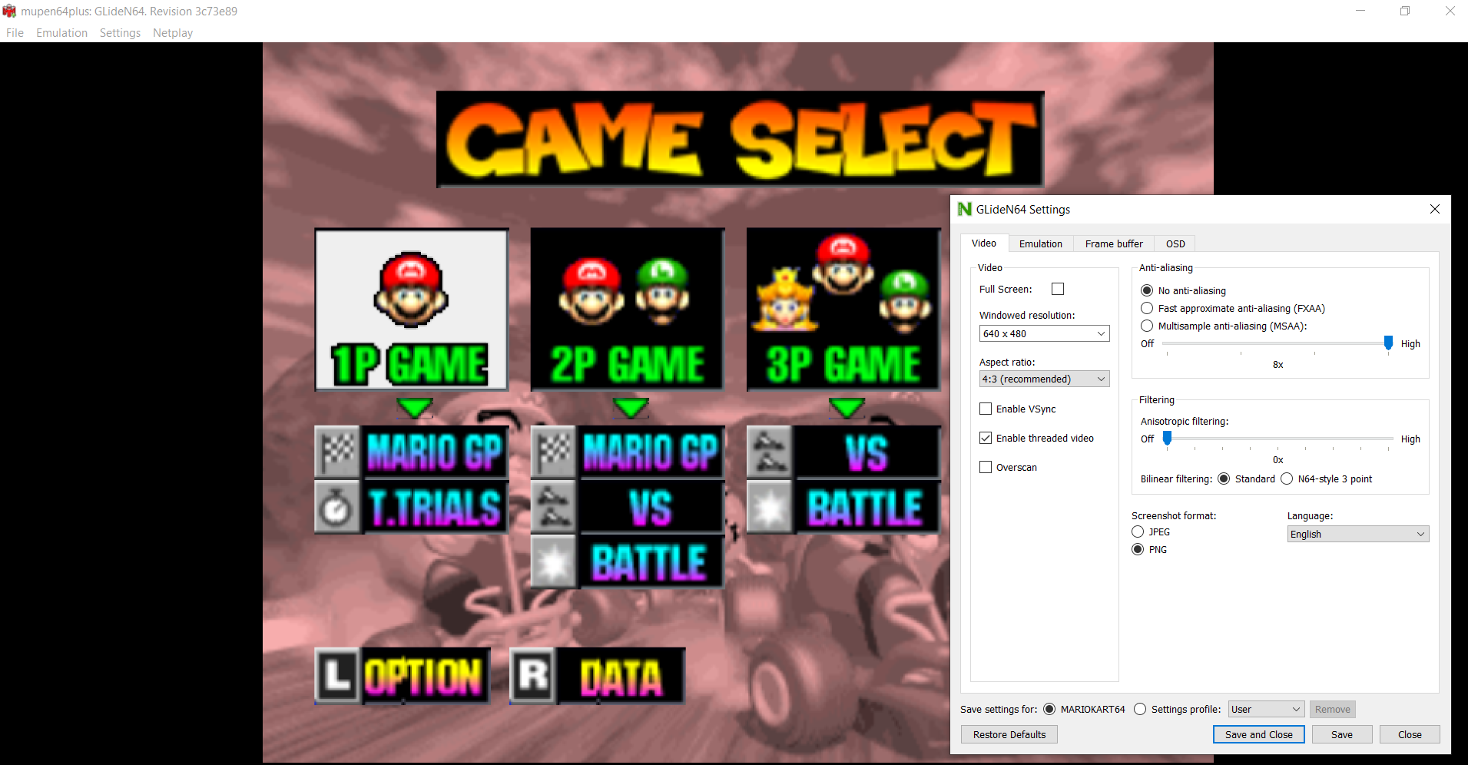Open the Settings menu in menu bar

(120, 33)
